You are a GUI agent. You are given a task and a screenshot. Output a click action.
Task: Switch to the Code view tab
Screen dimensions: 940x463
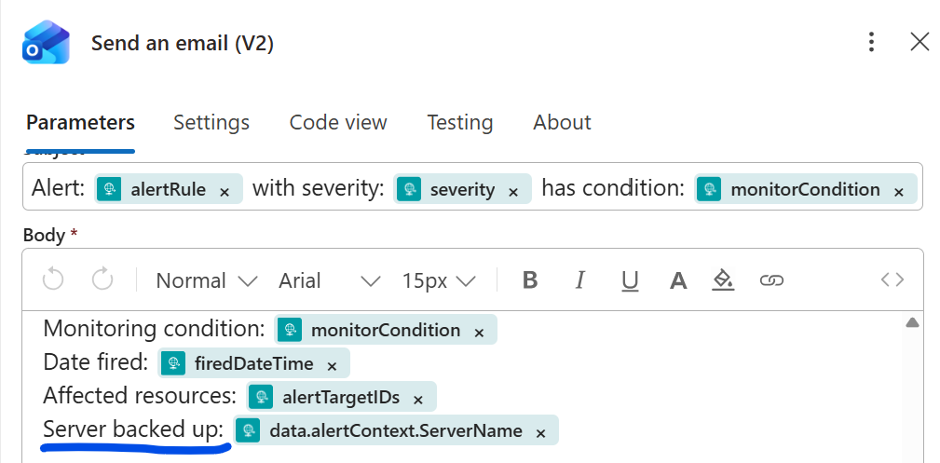pyautogui.click(x=338, y=122)
